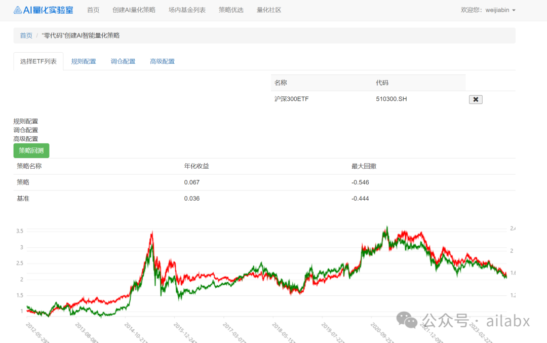Remove 沪深300ETF using the X icon
Image resolution: width=547 pixels, height=343 pixels.
[475, 99]
